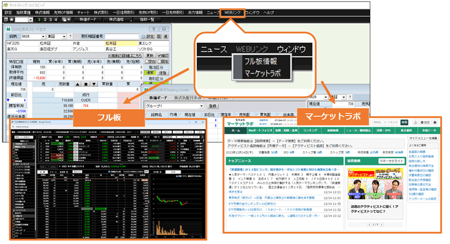Image resolution: width=450 pixels, height=244 pixels.
Task: Click the 更新 button
Action: pyautogui.click(x=149, y=56)
